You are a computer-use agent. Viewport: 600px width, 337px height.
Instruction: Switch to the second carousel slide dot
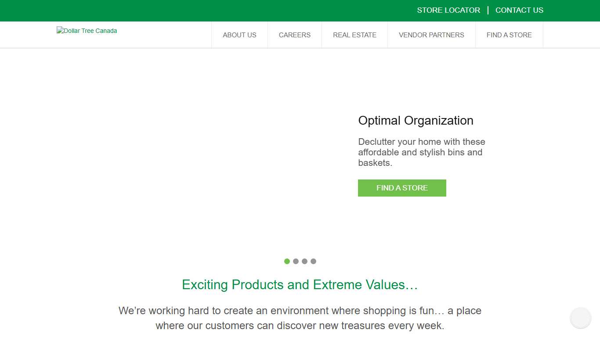[x=296, y=262]
